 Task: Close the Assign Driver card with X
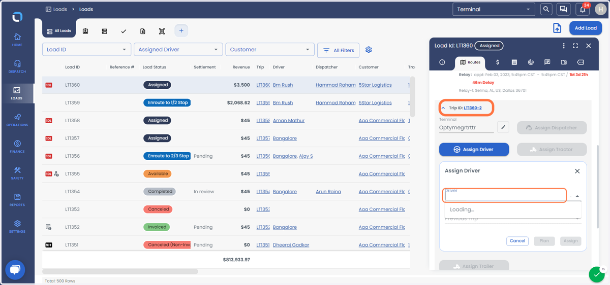(577, 171)
